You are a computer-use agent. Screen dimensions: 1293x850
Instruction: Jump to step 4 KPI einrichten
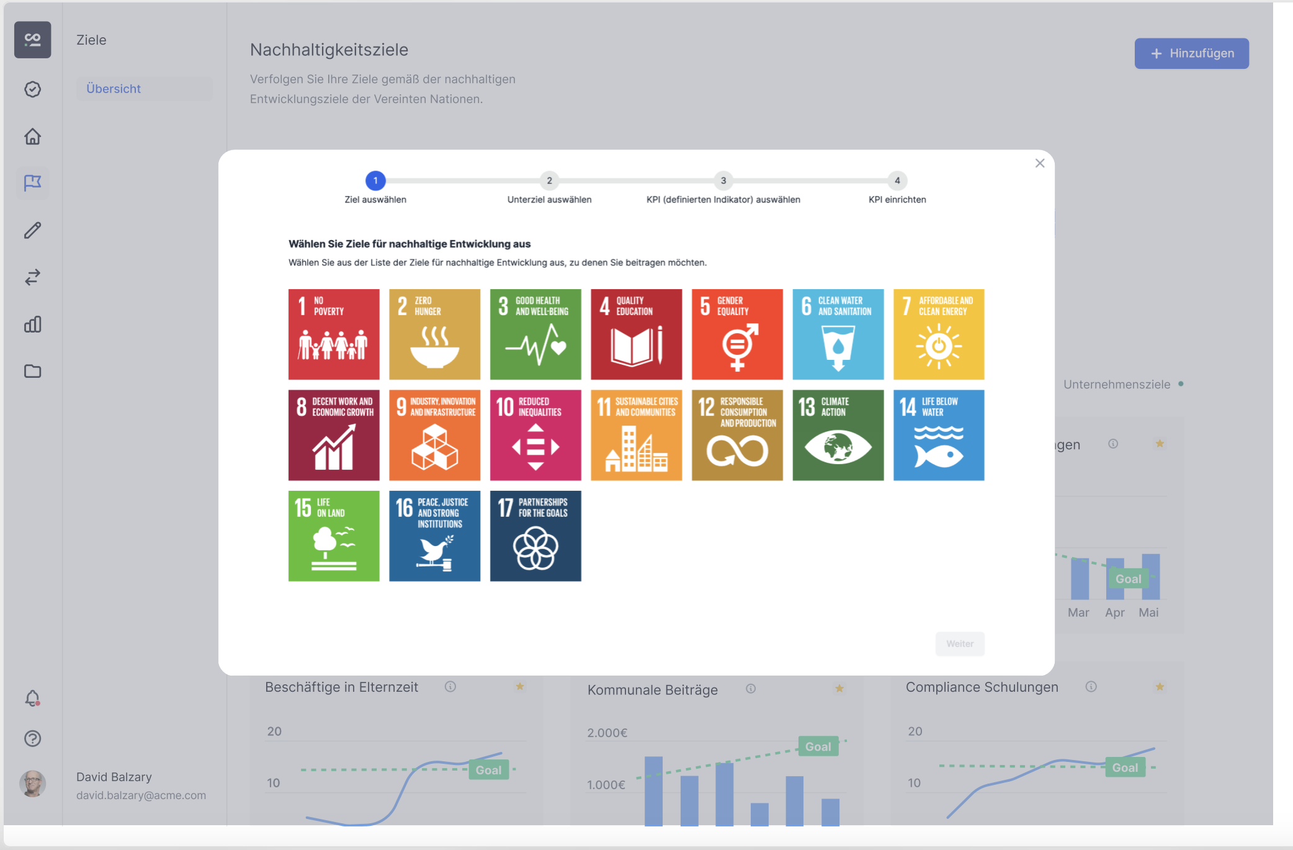(x=897, y=181)
